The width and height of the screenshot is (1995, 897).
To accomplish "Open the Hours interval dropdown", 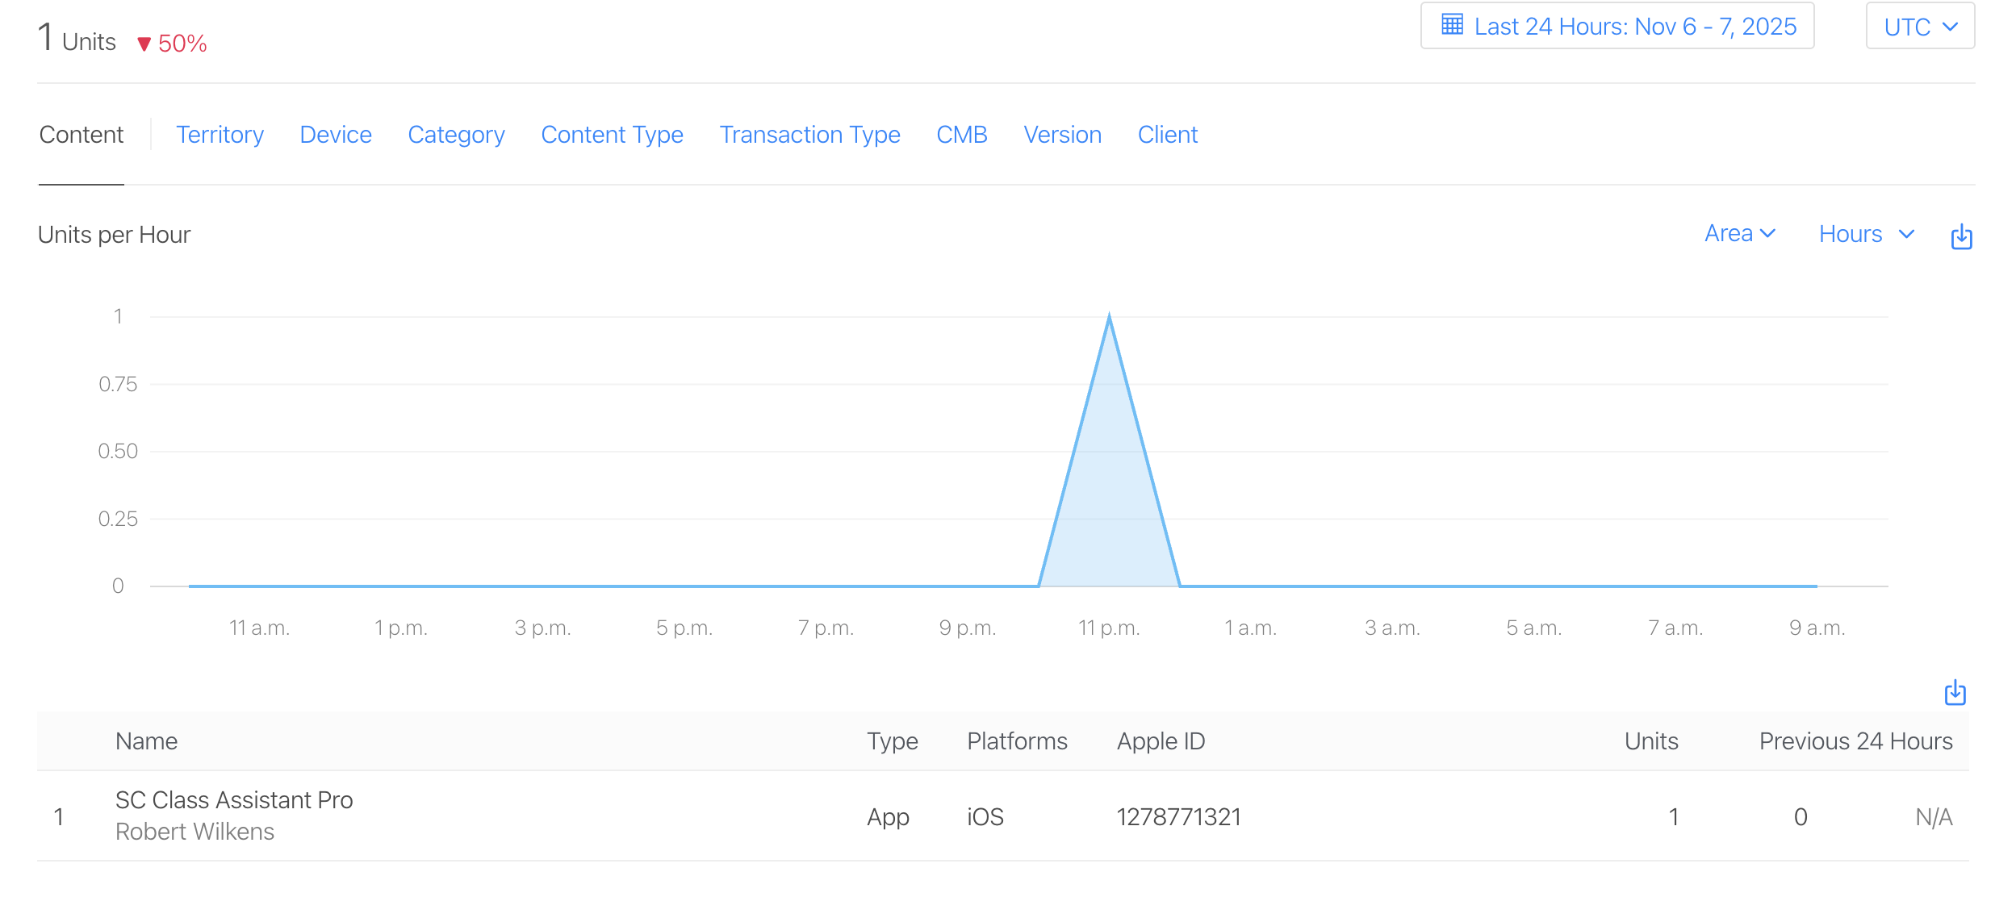I will click(x=1865, y=234).
